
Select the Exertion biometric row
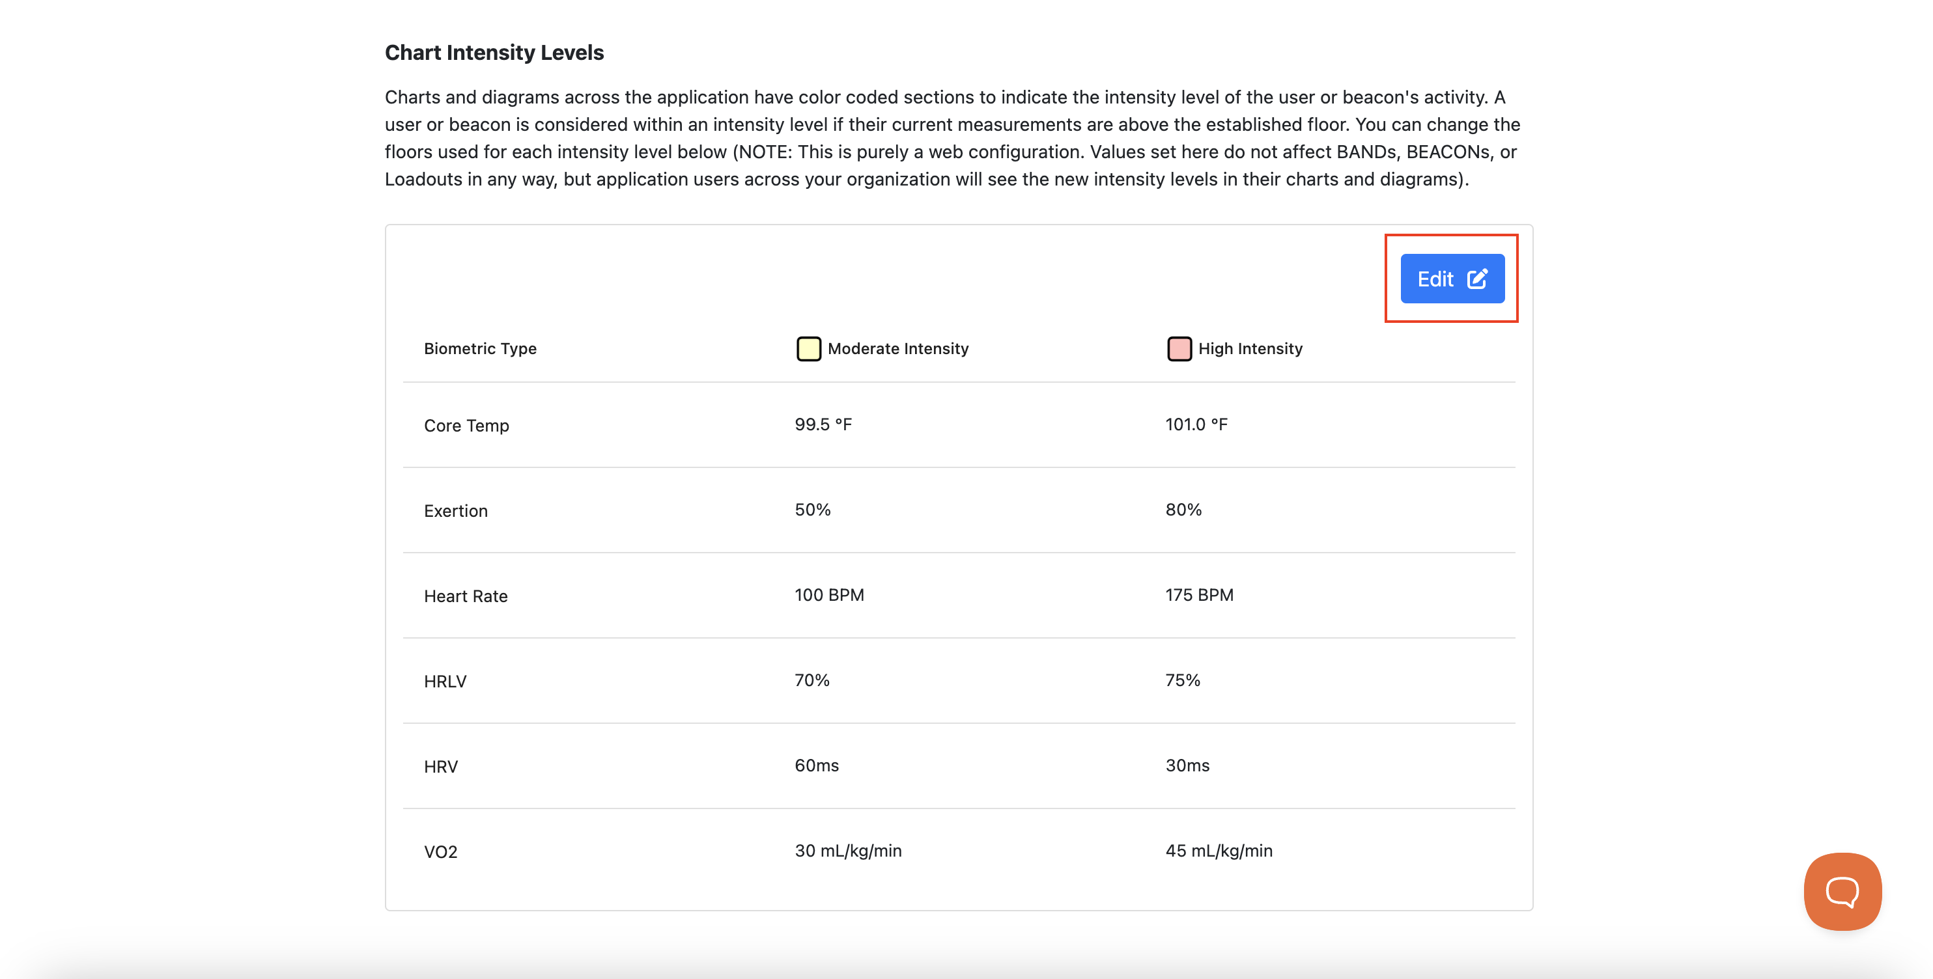[x=455, y=510]
